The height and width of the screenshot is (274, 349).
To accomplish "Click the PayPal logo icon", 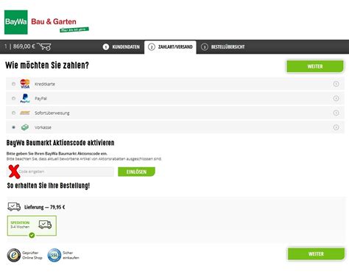I will tap(25, 99).
